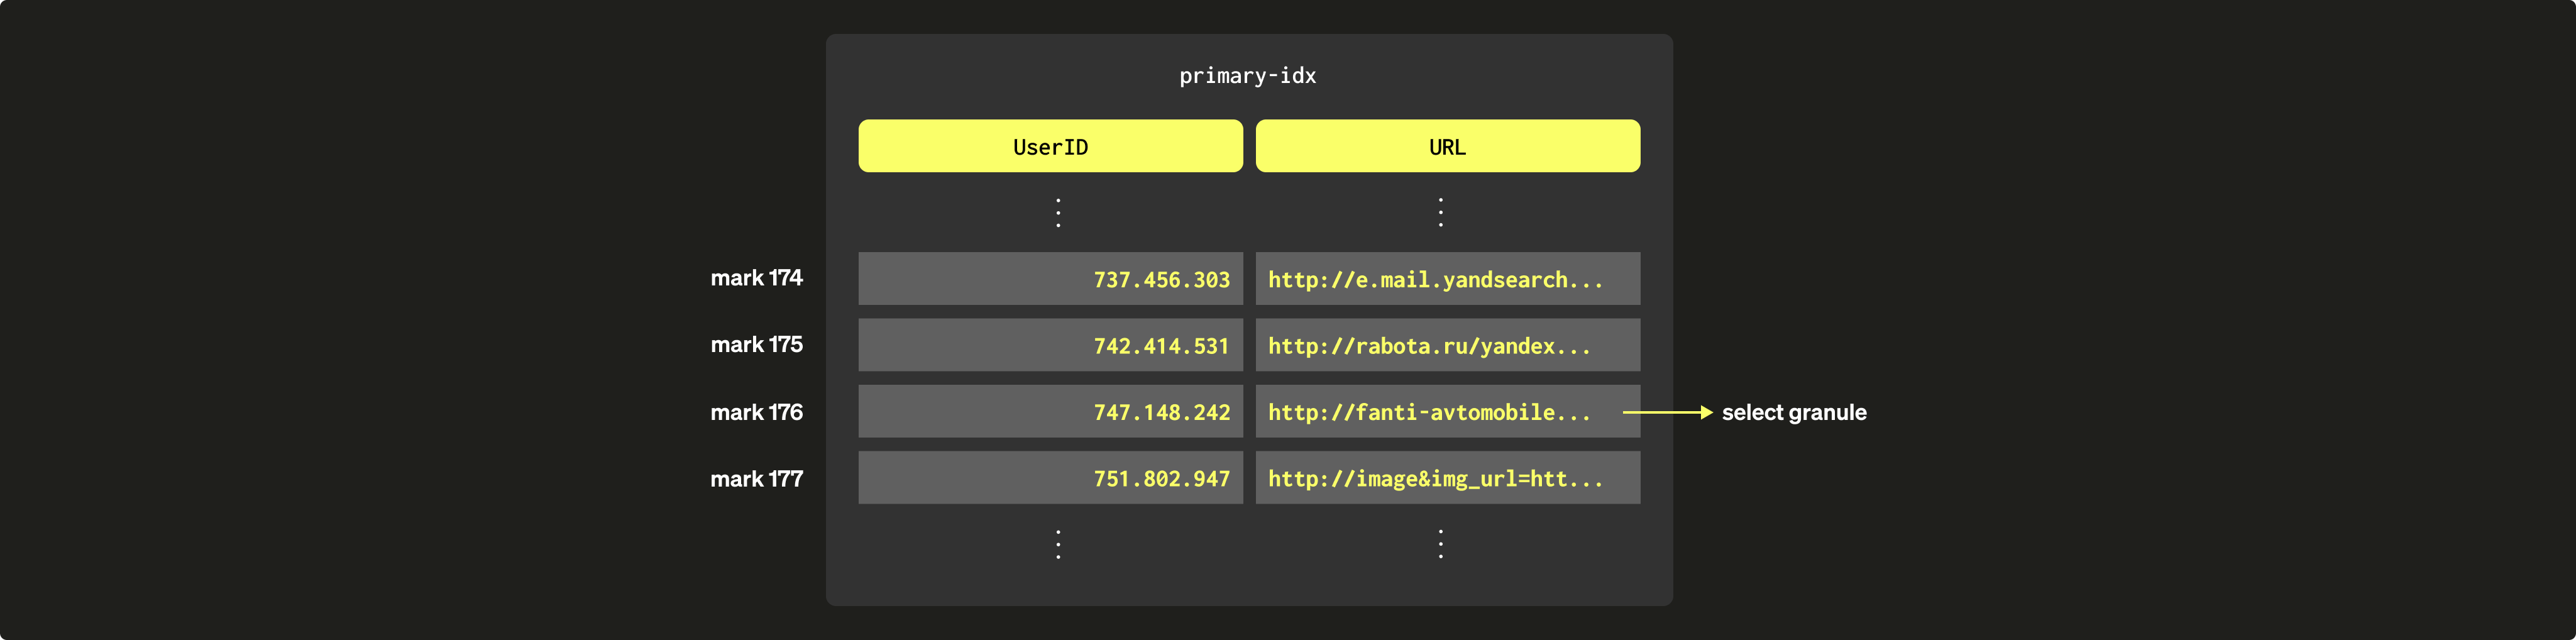Click the vertical dots below UserID header
The image size is (2576, 640).
click(1058, 212)
